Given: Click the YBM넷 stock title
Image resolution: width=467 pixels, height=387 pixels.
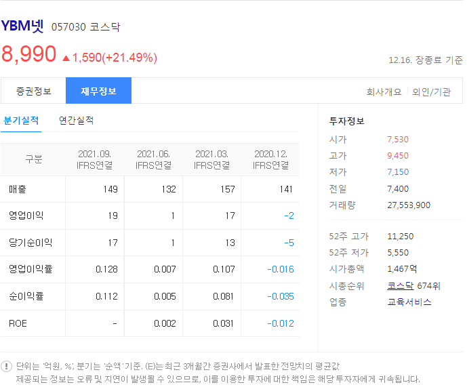Looking at the screenshot, I should tap(22, 26).
